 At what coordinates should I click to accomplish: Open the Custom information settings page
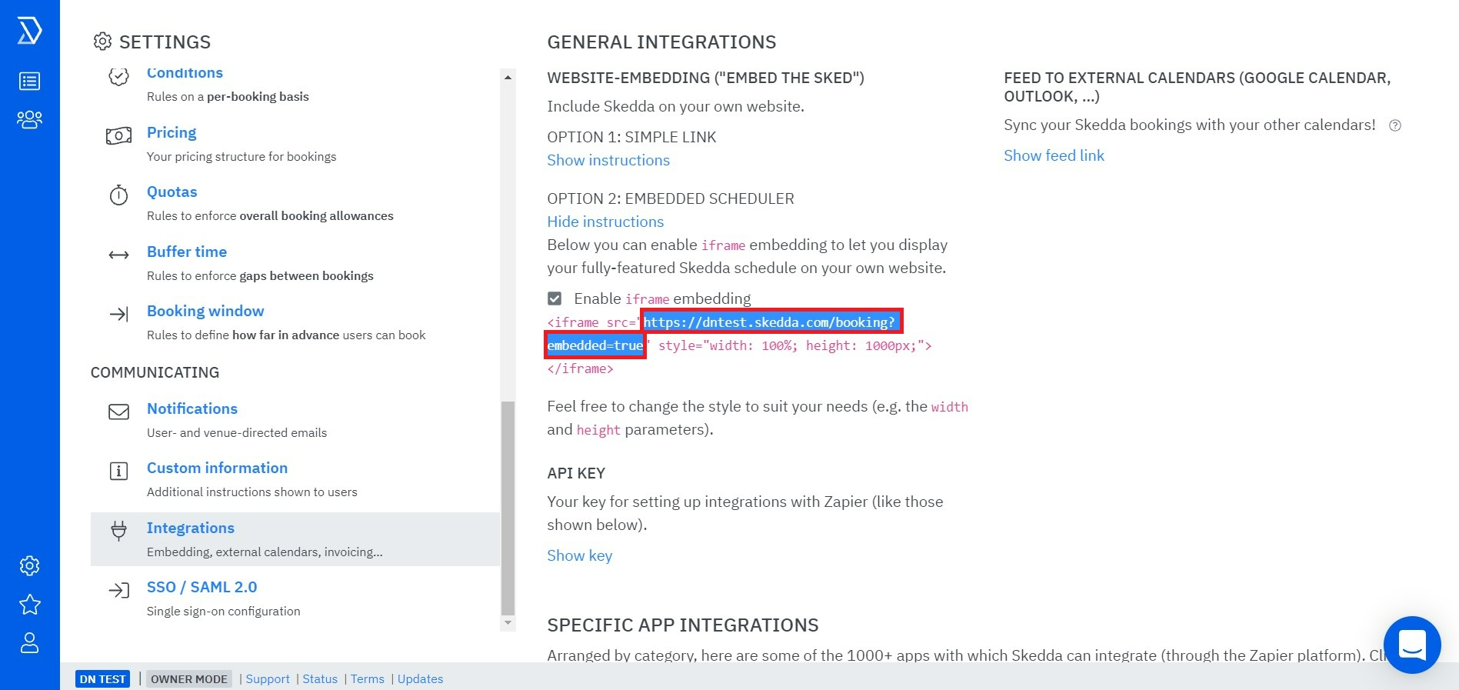point(217,468)
